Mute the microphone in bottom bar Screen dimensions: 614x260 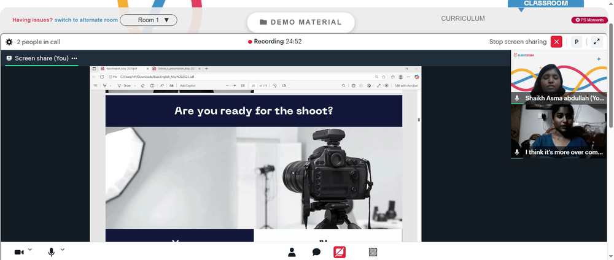point(52,252)
